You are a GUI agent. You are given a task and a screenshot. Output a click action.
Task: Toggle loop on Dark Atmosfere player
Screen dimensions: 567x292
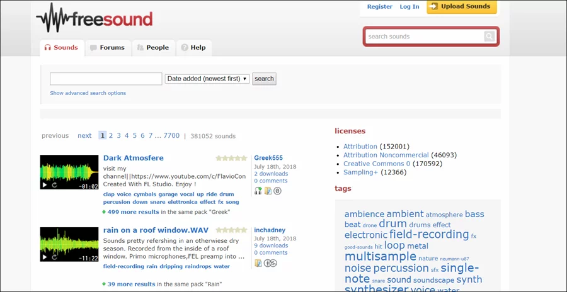54,186
